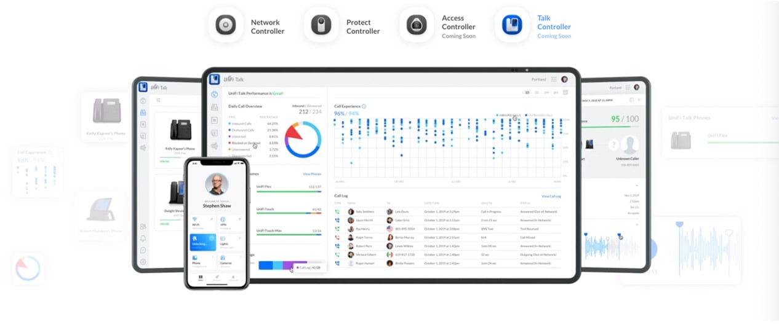
Task: Click the Jason Merrill call log row
Action: point(447,220)
